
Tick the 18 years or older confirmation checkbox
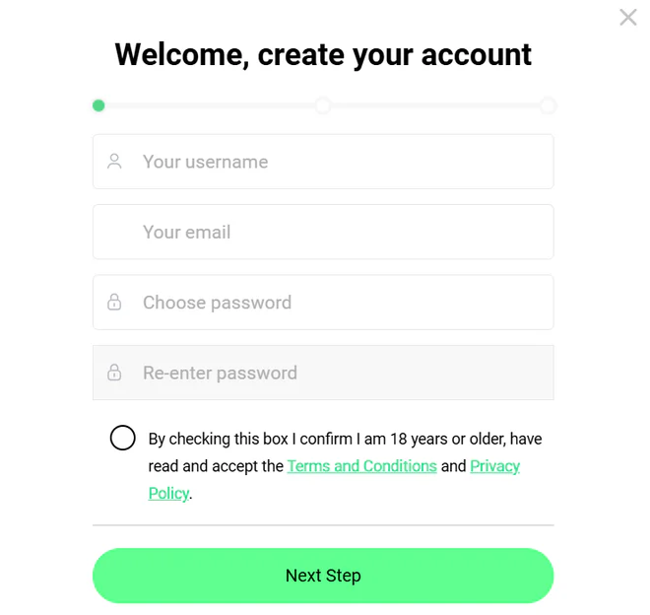pyautogui.click(x=123, y=438)
